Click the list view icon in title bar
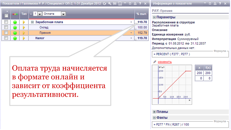This screenshot has width=231, height=130. point(115,3)
